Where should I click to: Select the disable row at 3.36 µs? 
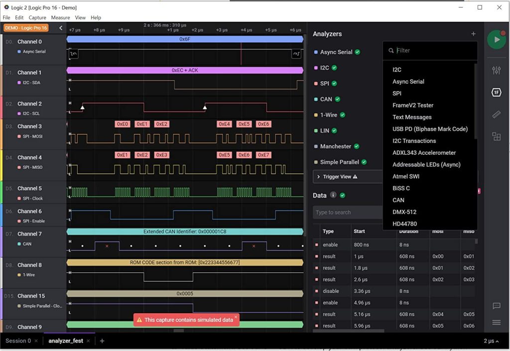pyautogui.click(x=395, y=291)
